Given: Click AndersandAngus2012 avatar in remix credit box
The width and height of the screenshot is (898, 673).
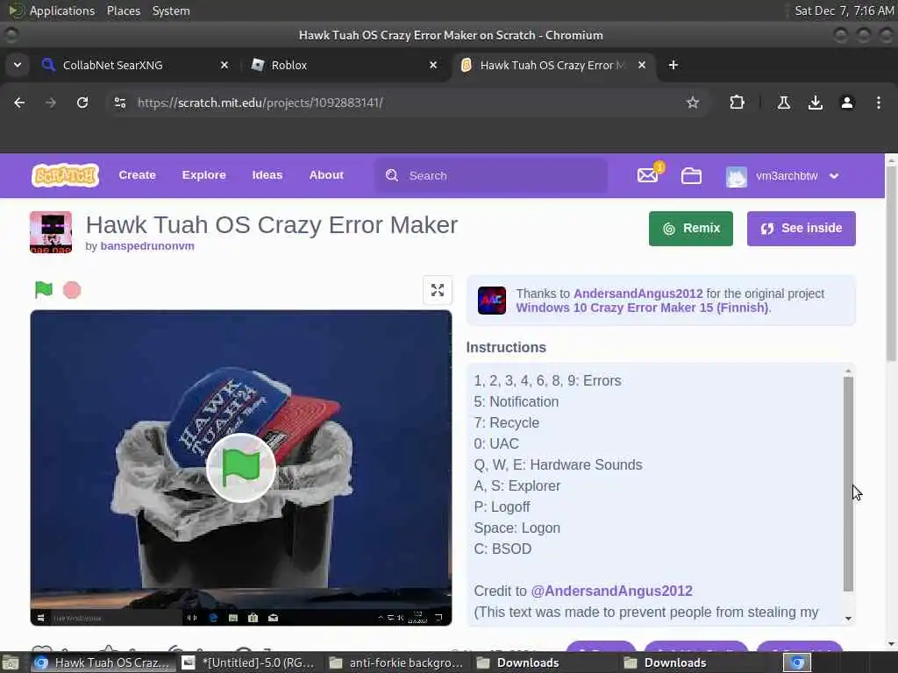Looking at the screenshot, I should click(492, 301).
